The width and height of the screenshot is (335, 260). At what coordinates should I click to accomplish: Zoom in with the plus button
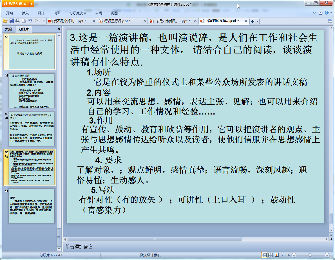(x=327, y=255)
